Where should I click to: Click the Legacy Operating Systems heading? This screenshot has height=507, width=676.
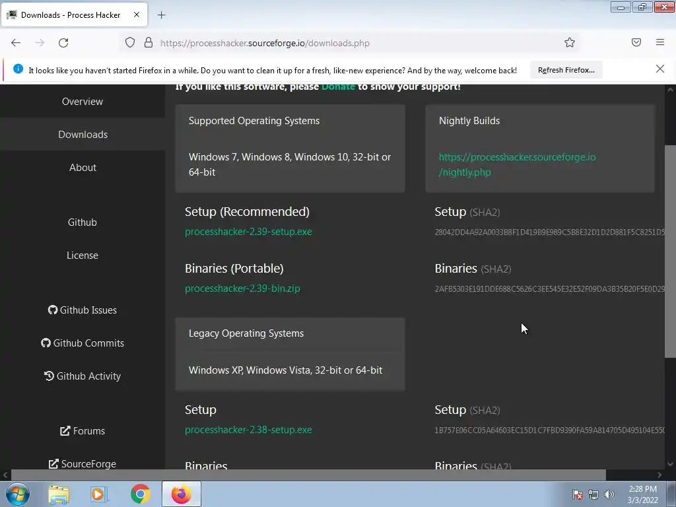tap(246, 333)
